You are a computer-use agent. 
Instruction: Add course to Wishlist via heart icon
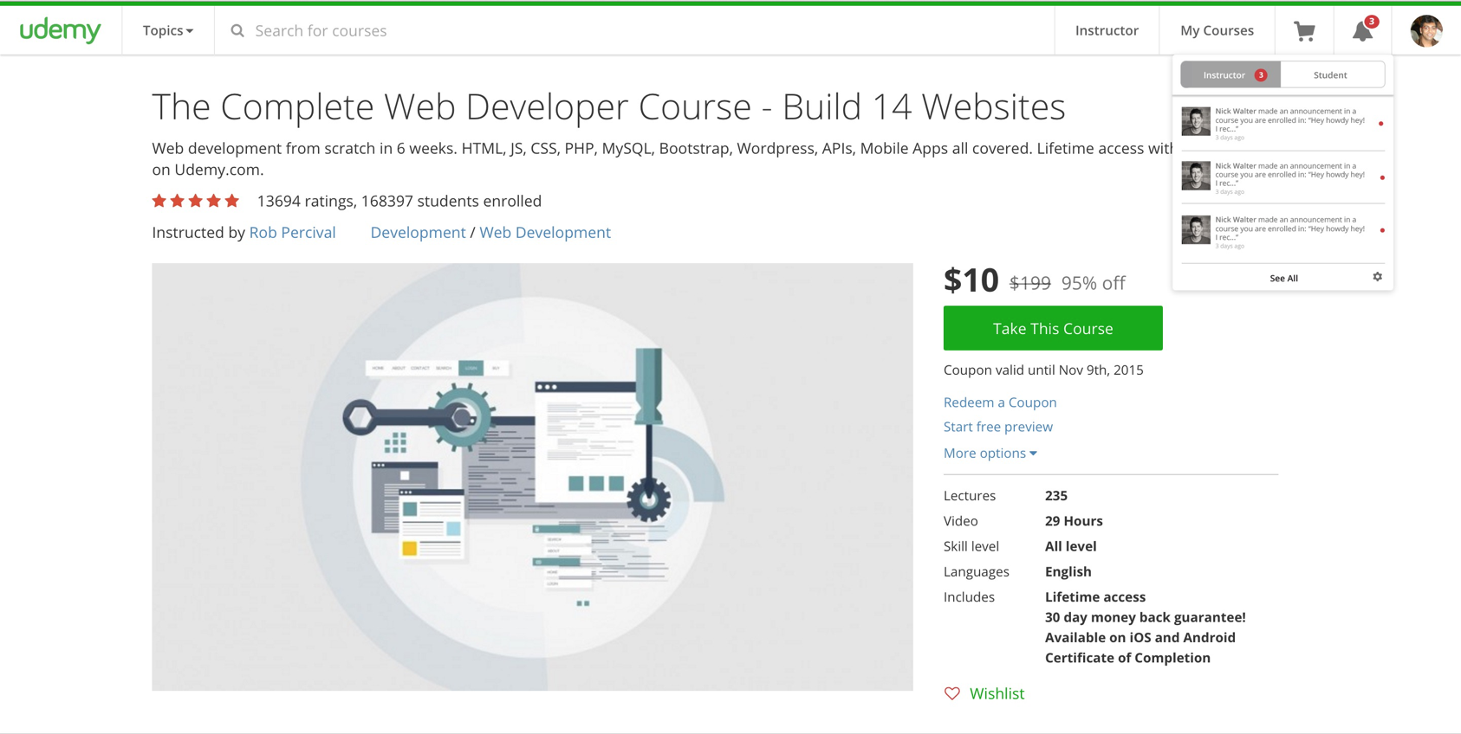point(952,693)
